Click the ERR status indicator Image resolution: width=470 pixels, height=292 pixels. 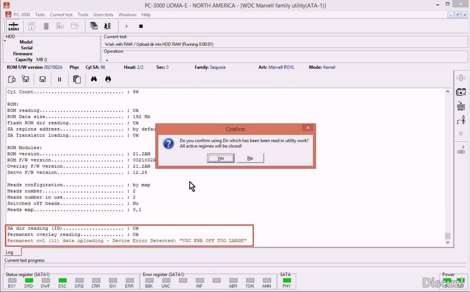click(x=129, y=280)
